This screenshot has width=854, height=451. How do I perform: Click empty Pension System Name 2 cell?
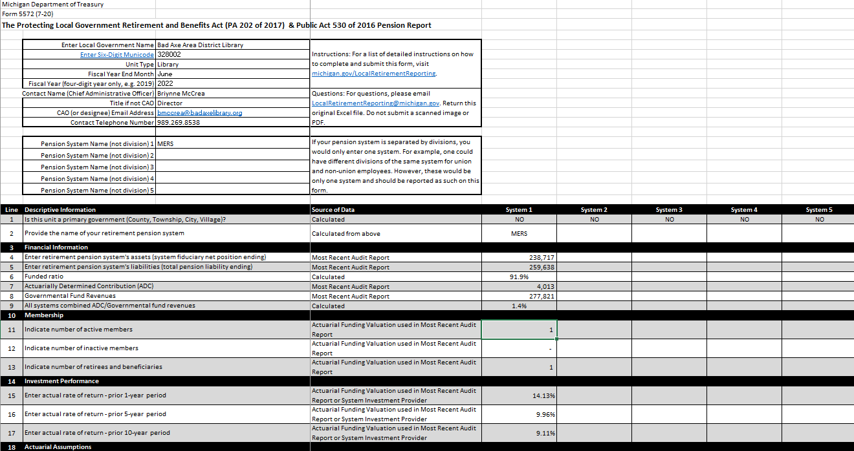(x=233, y=155)
